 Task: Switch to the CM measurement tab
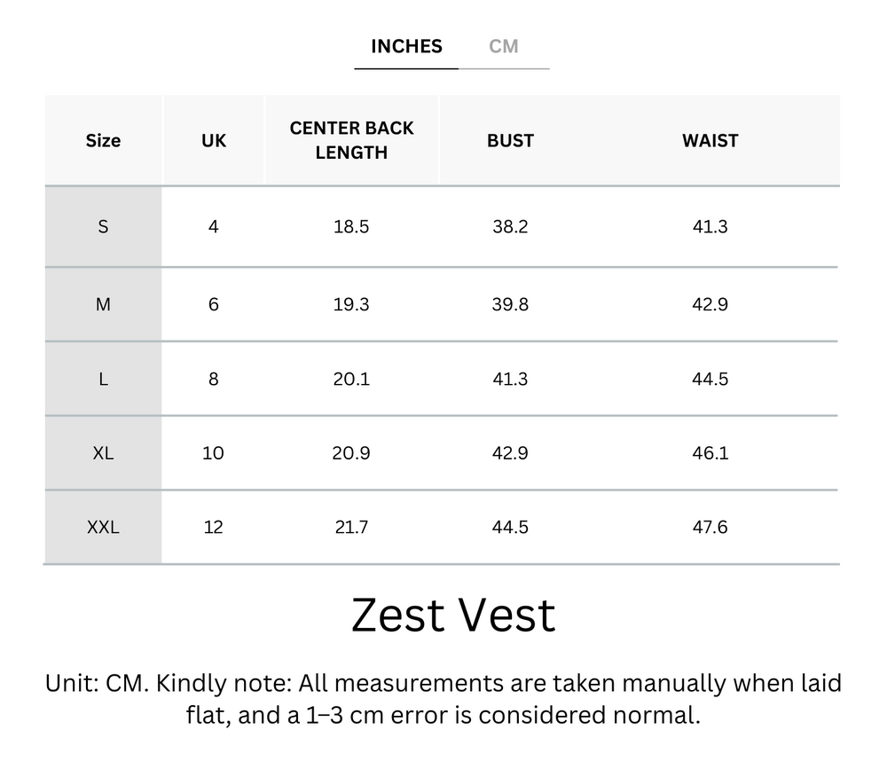pyautogui.click(x=505, y=46)
